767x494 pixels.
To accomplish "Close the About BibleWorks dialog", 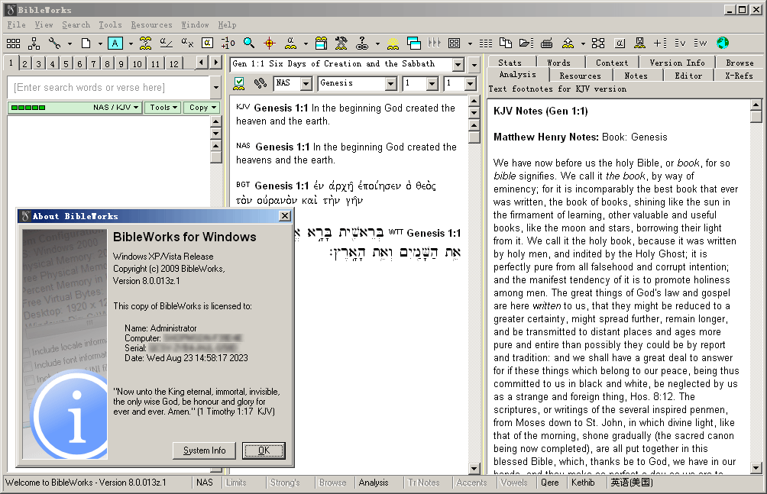I will (285, 216).
